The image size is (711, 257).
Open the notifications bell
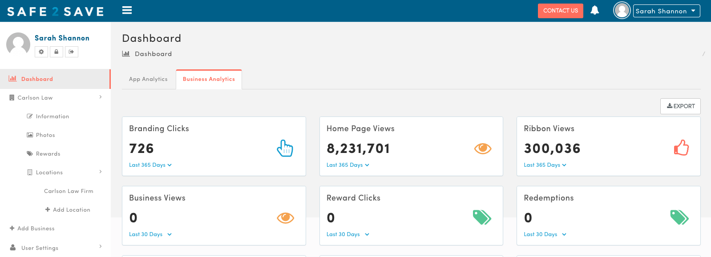pyautogui.click(x=595, y=10)
